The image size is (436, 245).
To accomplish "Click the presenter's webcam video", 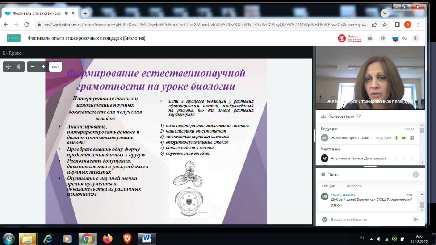I will (x=370, y=78).
